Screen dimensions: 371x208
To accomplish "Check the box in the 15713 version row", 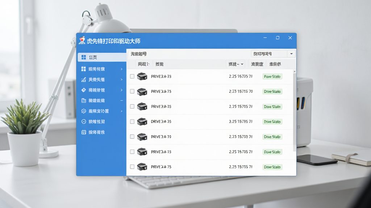I will 132,136.
